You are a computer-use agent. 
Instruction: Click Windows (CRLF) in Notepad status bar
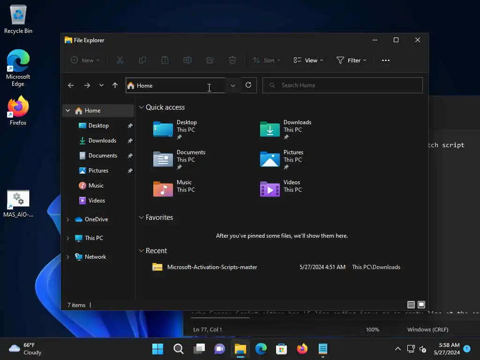[x=427, y=330]
